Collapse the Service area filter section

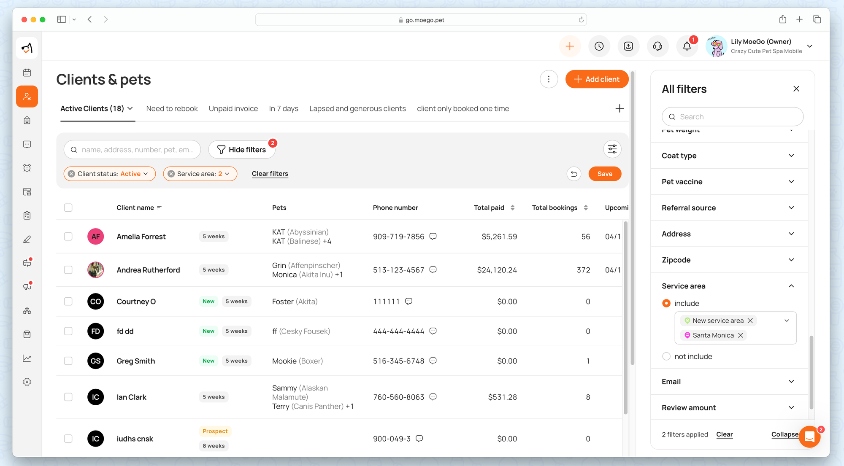[x=791, y=286]
